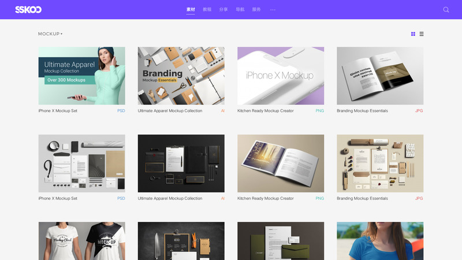Select the 素材 nav tab
The height and width of the screenshot is (260, 462).
tap(191, 9)
